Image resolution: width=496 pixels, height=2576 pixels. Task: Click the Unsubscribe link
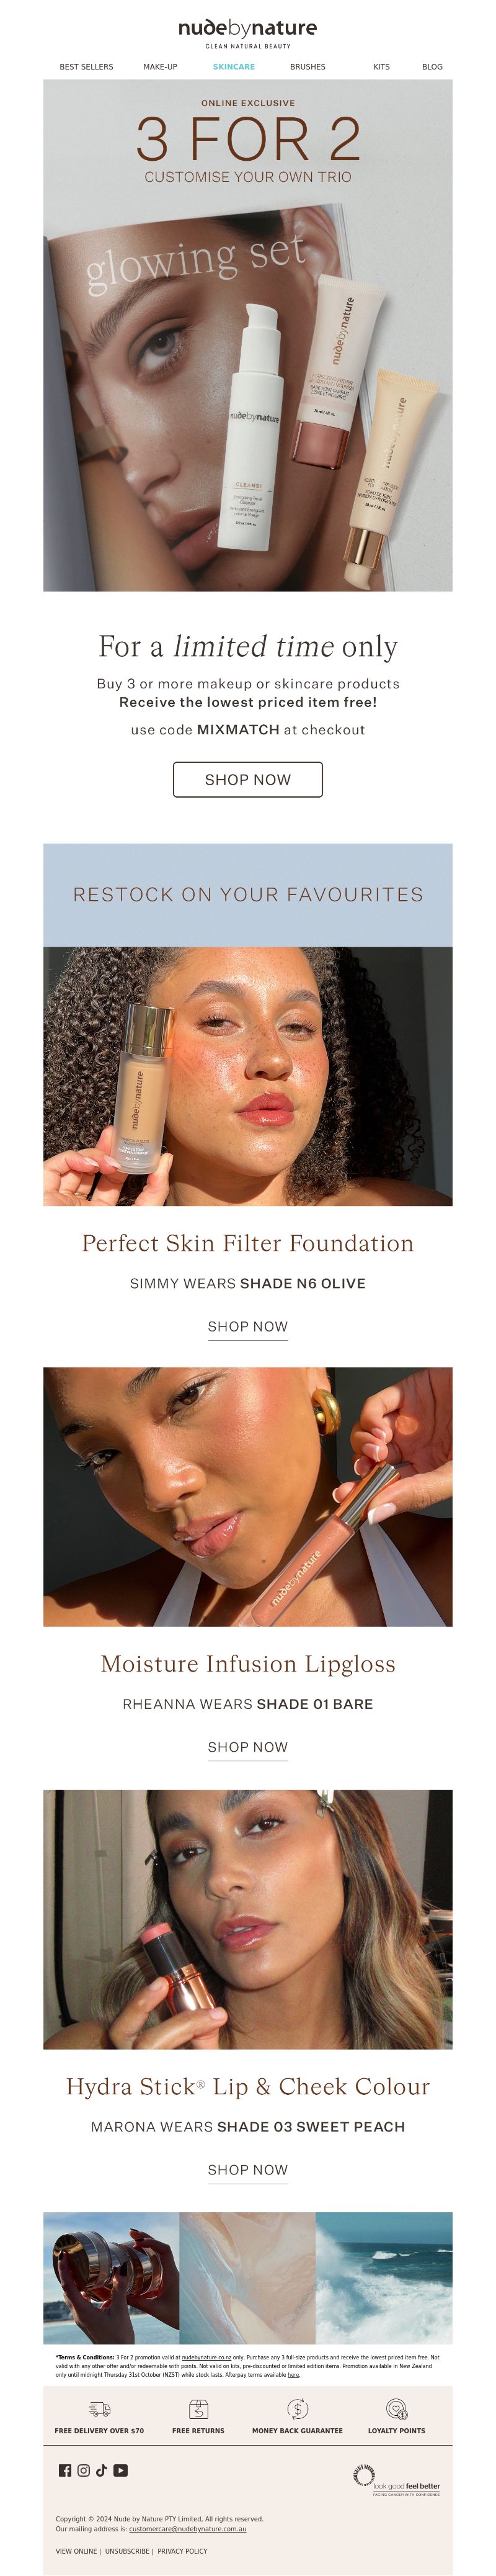point(126,2551)
